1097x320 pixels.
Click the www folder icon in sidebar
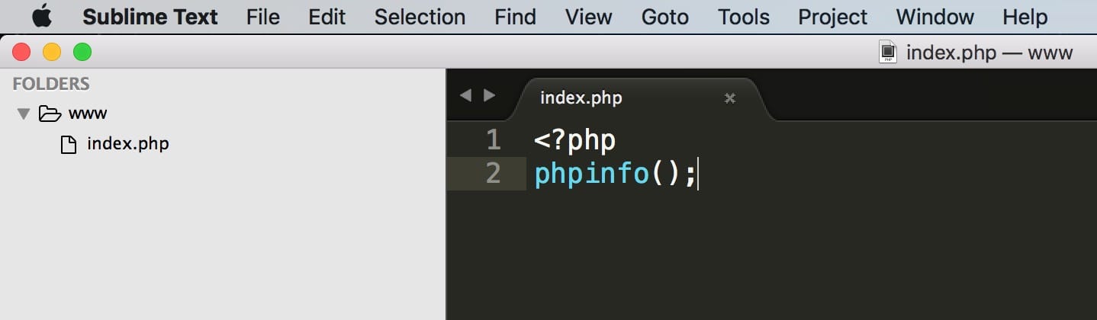point(50,114)
